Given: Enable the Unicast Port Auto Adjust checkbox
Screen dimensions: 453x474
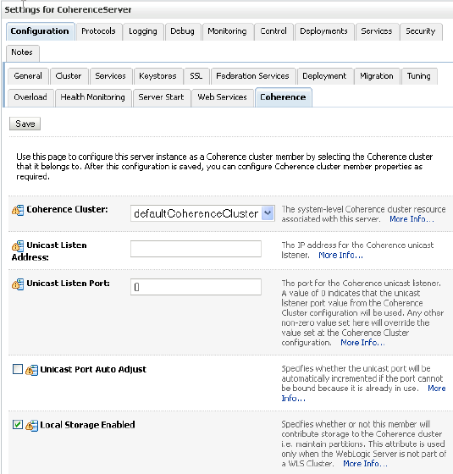Looking at the screenshot, I should (x=18, y=369).
